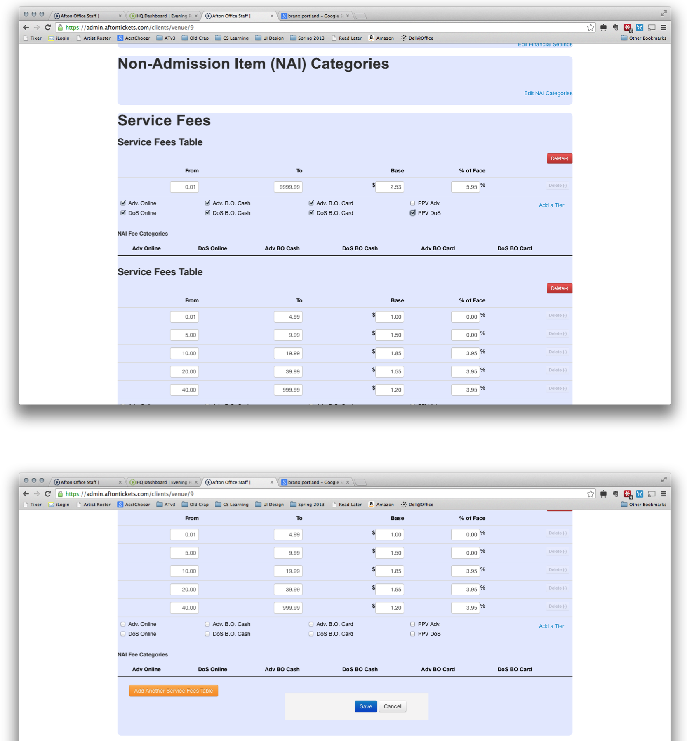Click the Edit NAI Categories link
687x741 pixels.
tap(548, 93)
